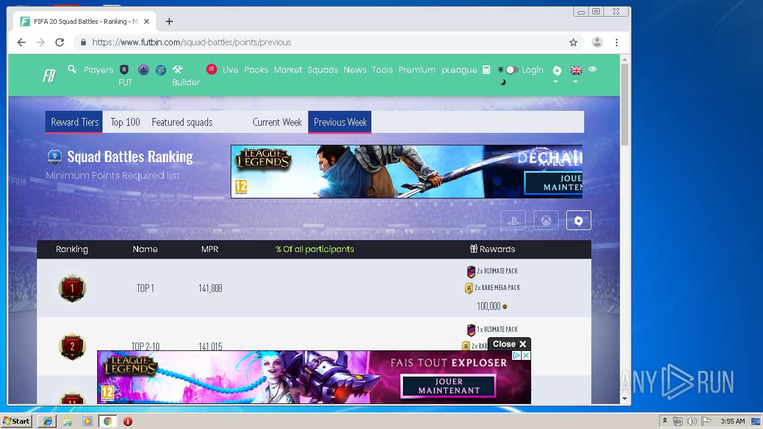
Task: Click the clock showing 3:55 AM
Action: pos(733,421)
